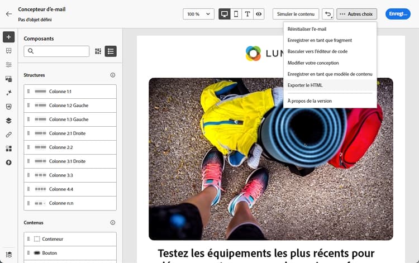
Task: Switch components to list view
Action: click(x=111, y=51)
